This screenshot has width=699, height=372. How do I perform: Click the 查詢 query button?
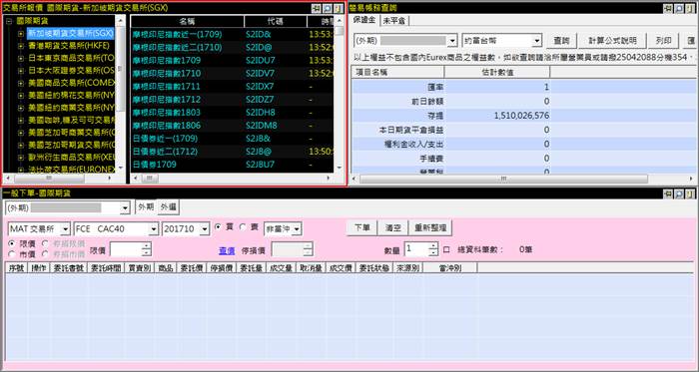pos(561,41)
